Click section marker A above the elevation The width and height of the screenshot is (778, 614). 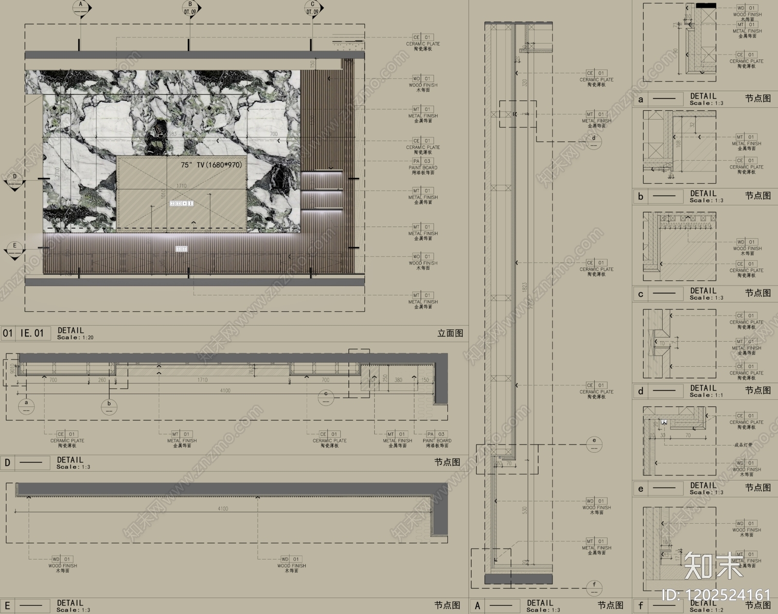tap(80, 8)
